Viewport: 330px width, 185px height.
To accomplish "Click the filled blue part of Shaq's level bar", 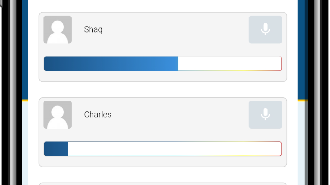I will pyautogui.click(x=111, y=64).
